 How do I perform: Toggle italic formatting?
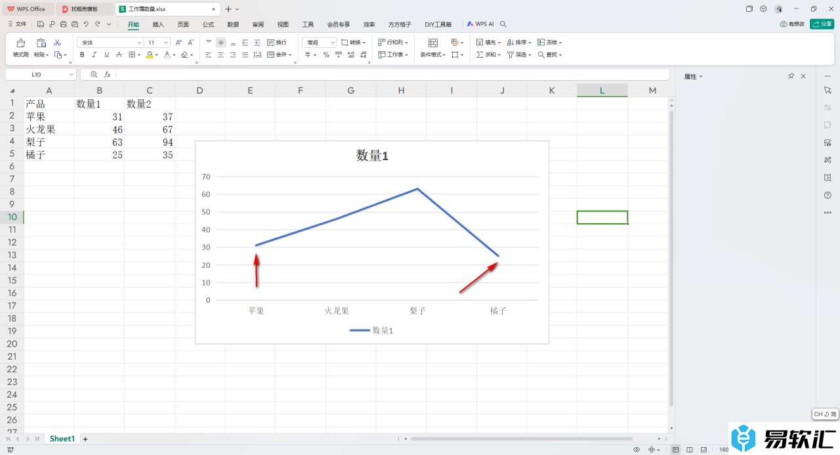pos(94,55)
